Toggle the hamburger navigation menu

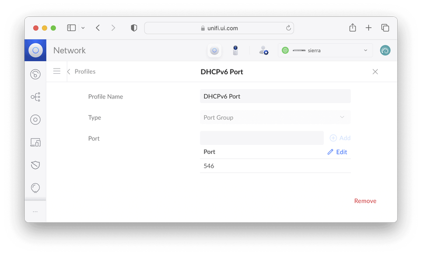coord(57,71)
